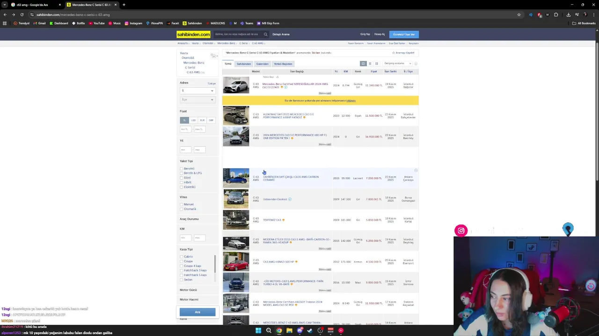Image resolution: width=599 pixels, height=336 pixels.
Task: Open Teams bookmark
Action: point(247,23)
